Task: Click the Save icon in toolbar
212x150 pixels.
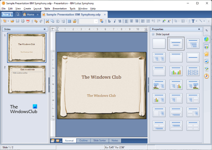Action: point(18,21)
